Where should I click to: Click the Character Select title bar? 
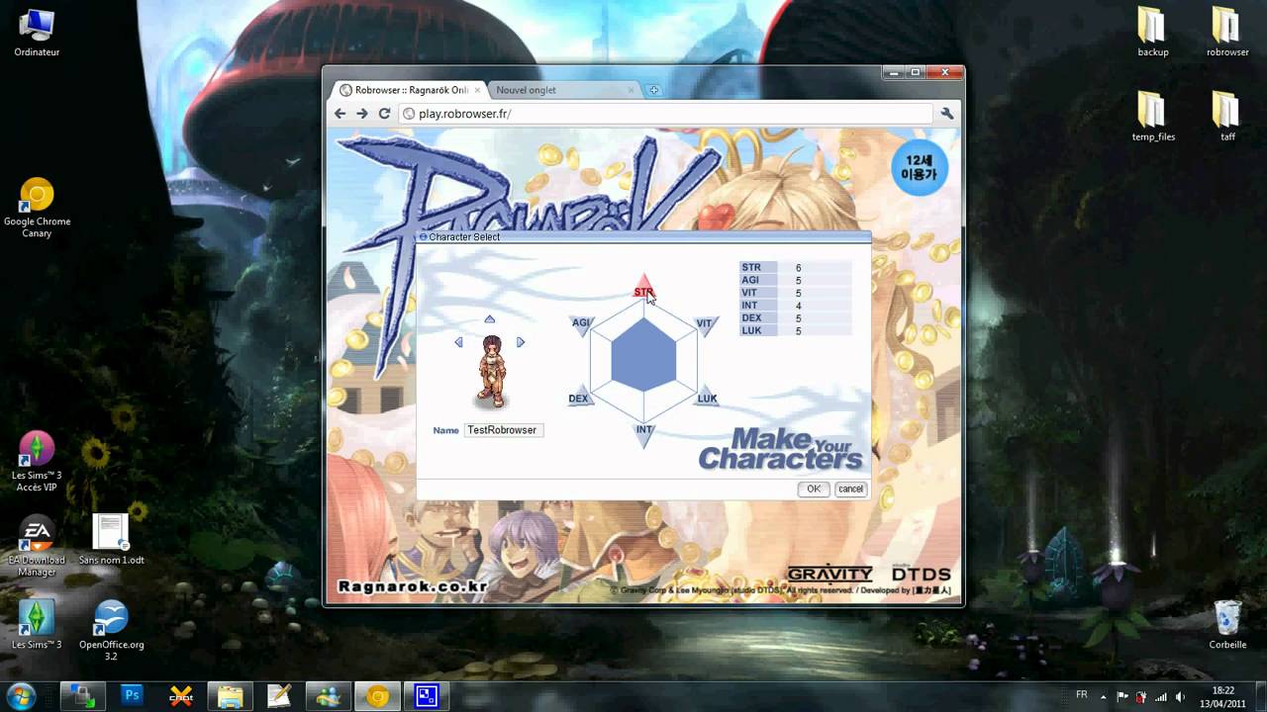click(x=643, y=237)
